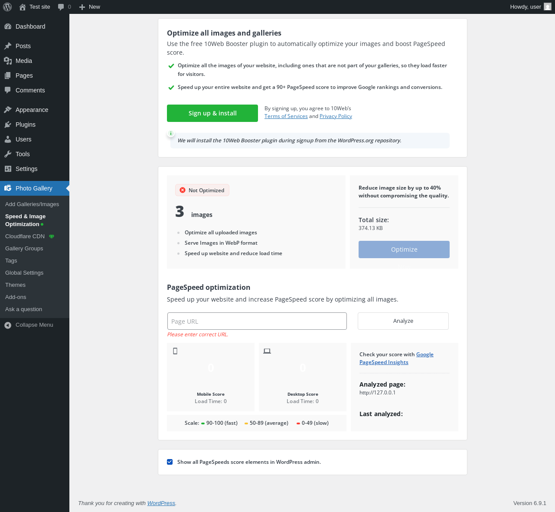Toggle Show all PageSpeeds score elements checkbox
The image size is (555, 512).
point(170,462)
